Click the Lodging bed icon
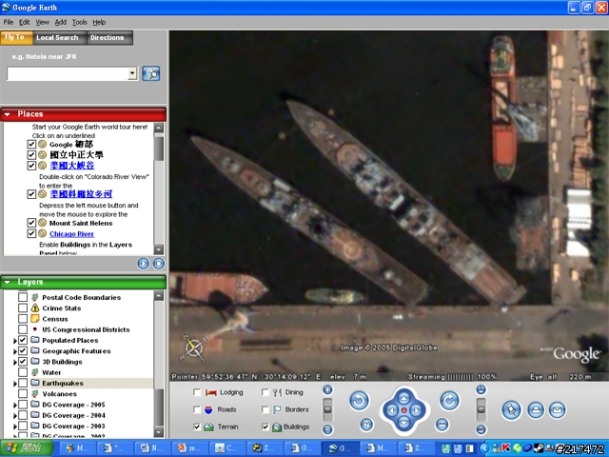609x457 pixels. click(211, 392)
